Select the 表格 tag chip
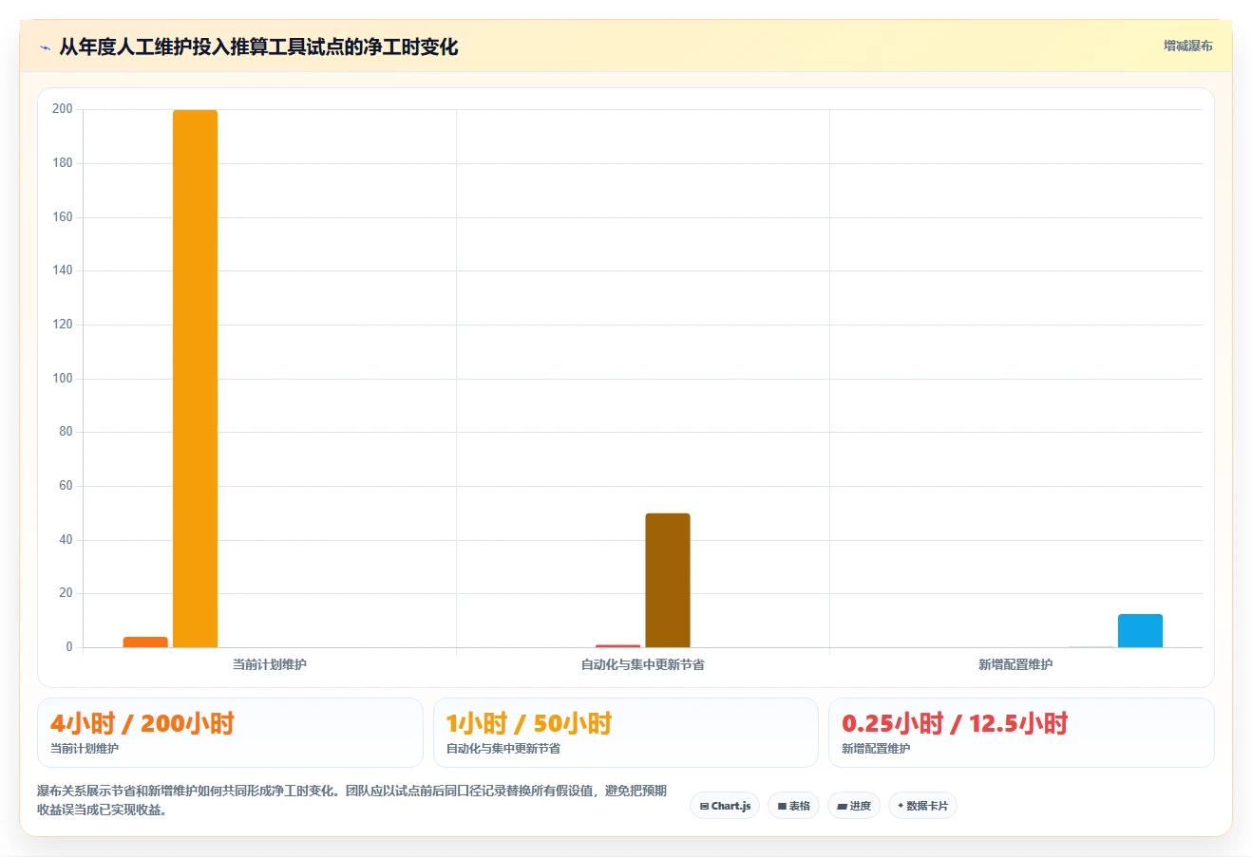Viewport: 1252px width, 857px height. point(793,806)
